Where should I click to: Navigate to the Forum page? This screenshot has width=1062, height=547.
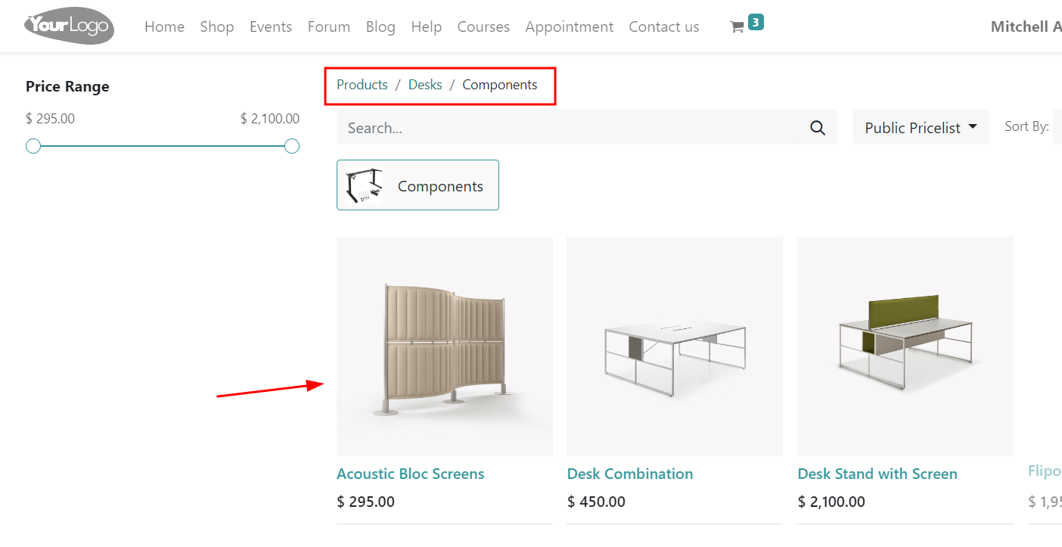[328, 26]
